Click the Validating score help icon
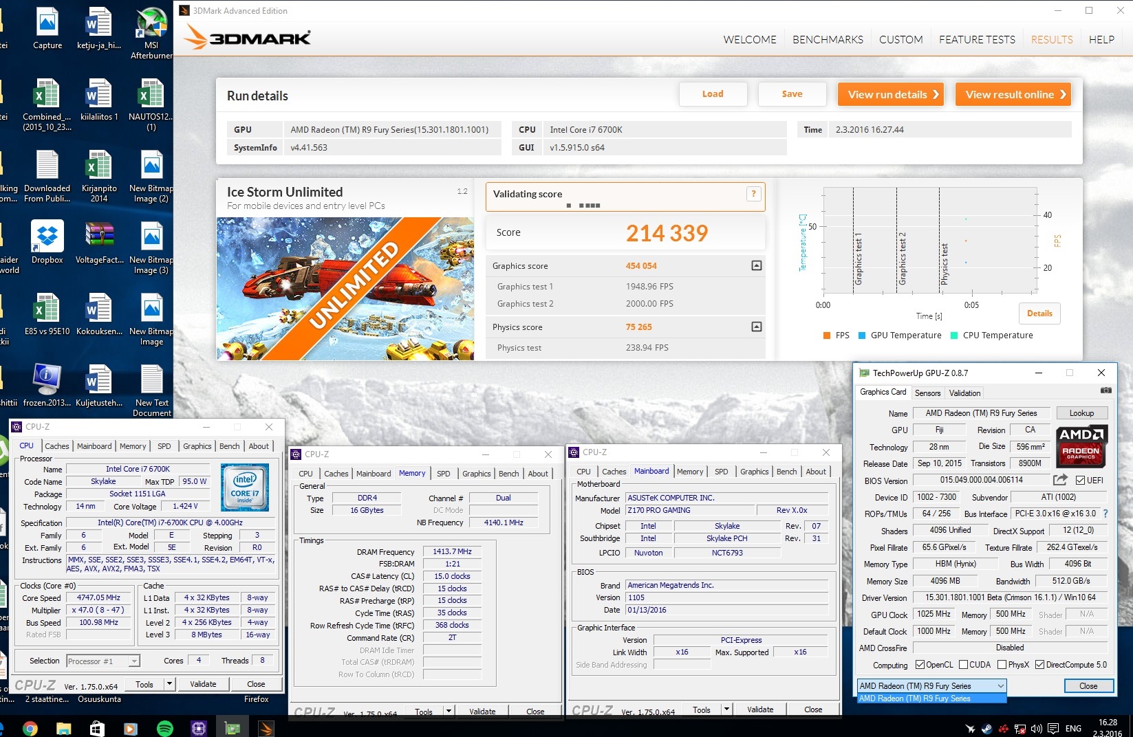Screen dimensions: 1133x737 753,194
